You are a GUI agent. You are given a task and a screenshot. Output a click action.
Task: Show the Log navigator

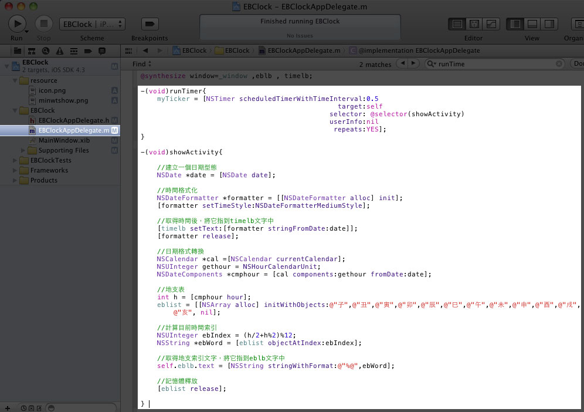point(101,51)
